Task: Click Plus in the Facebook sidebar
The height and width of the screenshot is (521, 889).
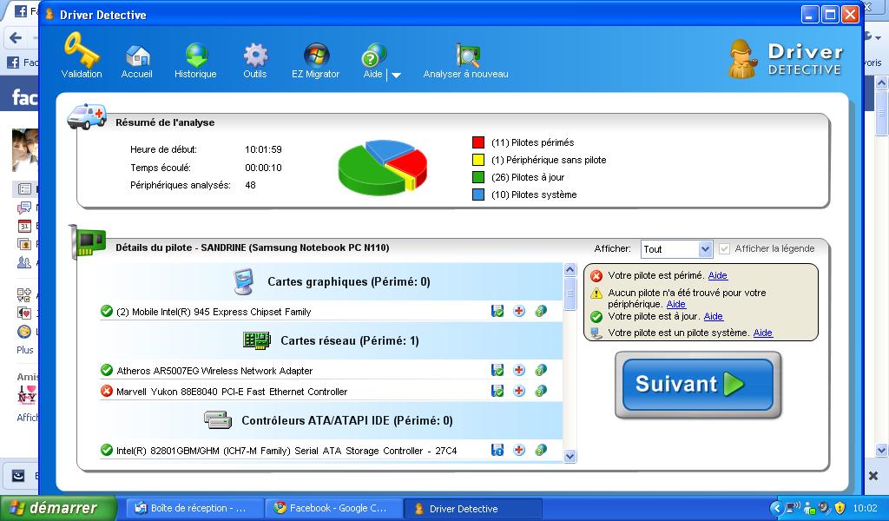Action: click(25, 350)
